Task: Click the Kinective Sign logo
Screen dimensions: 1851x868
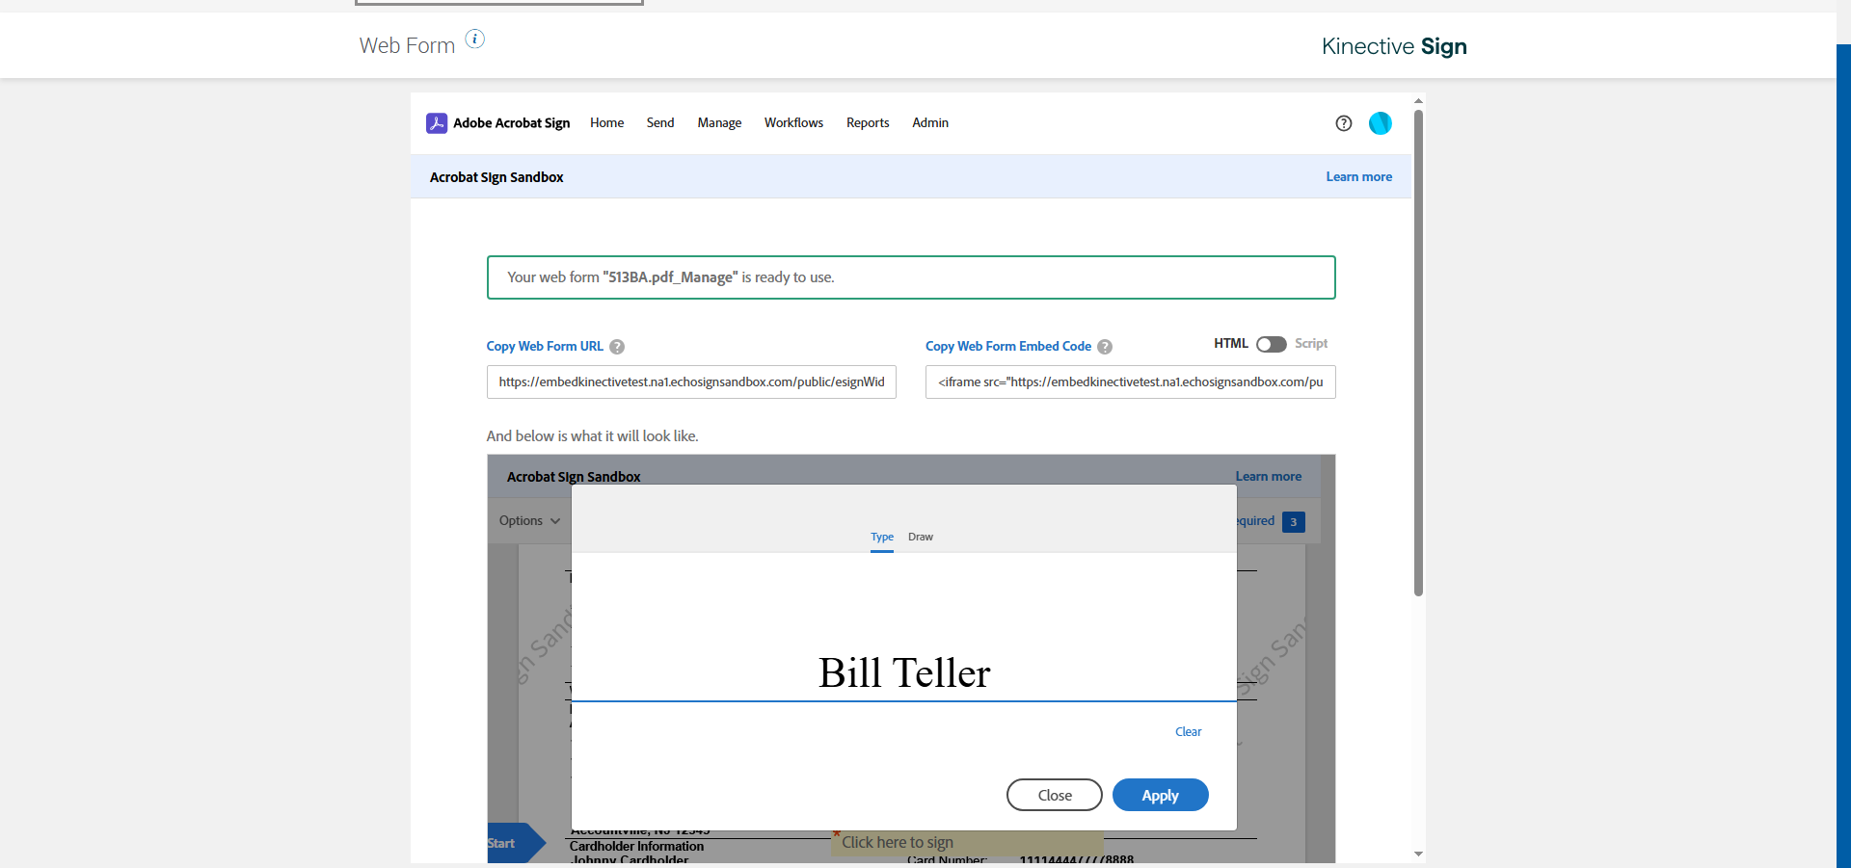Action: coord(1394,46)
